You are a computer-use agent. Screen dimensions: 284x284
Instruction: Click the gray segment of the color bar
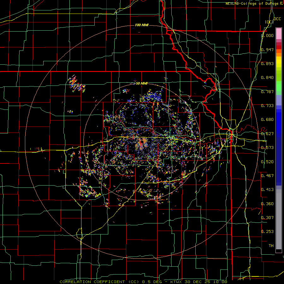[279, 219]
